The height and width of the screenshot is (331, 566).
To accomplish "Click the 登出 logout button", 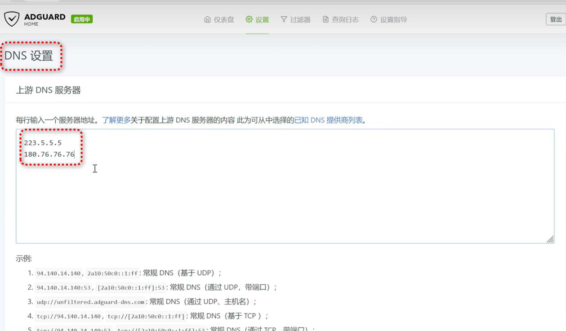I will coord(556,19).
